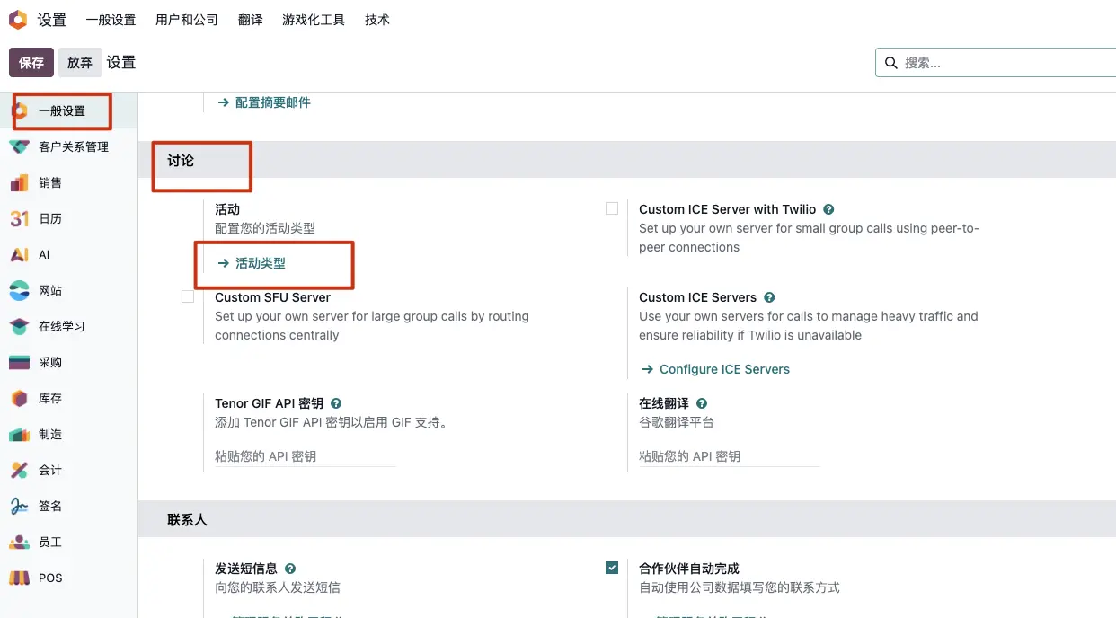Screen dimensions: 1116x618
Task: Select the 制造 settings section
Action: pos(49,434)
